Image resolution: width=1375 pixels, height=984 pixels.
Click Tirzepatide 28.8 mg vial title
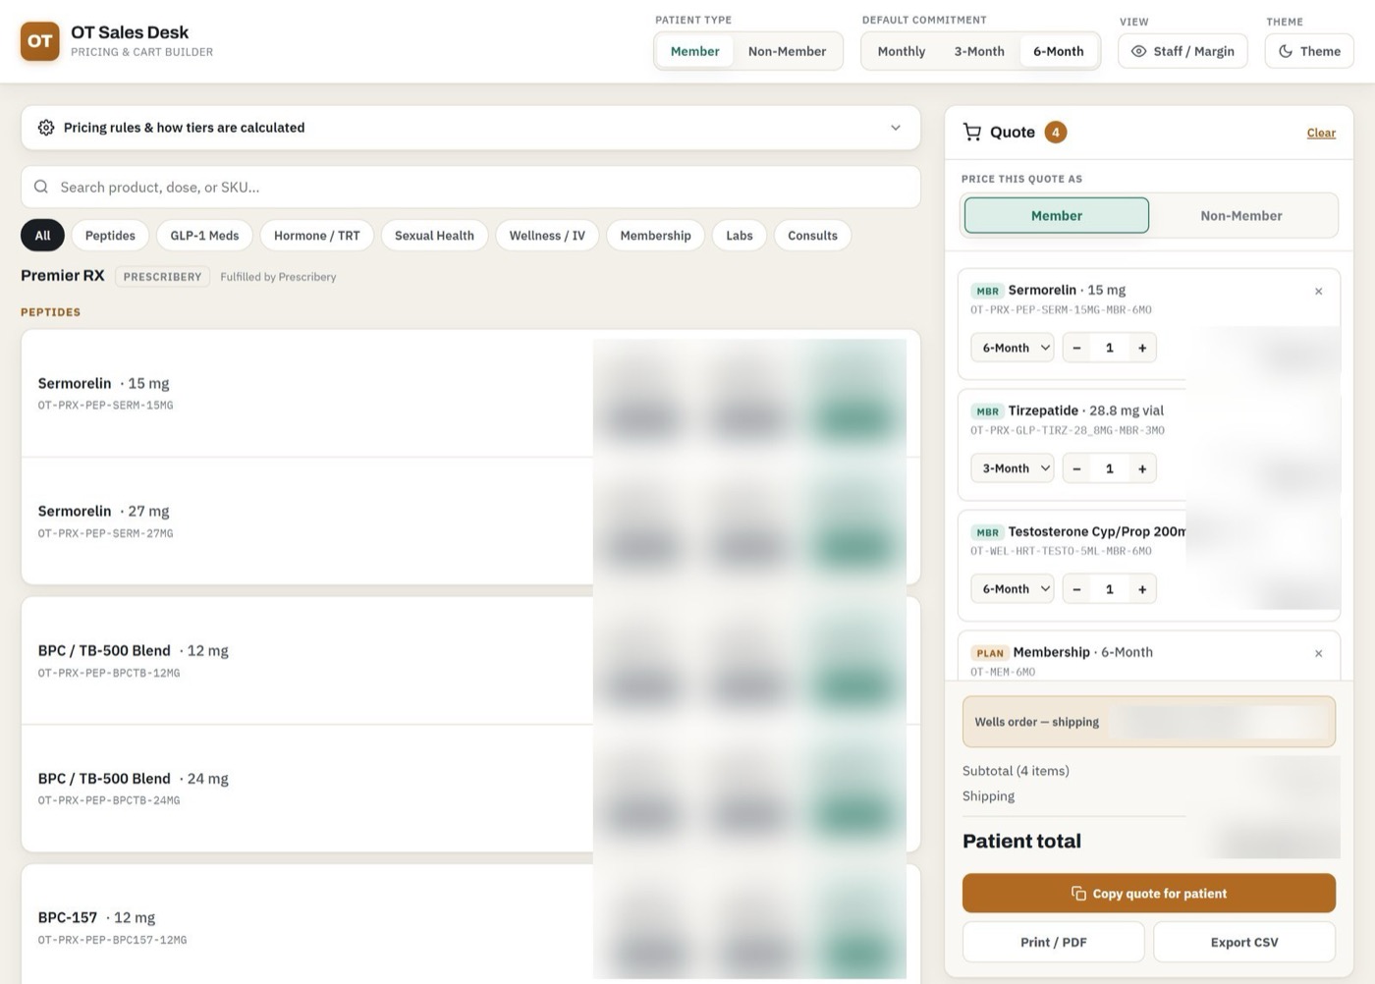point(1086,410)
